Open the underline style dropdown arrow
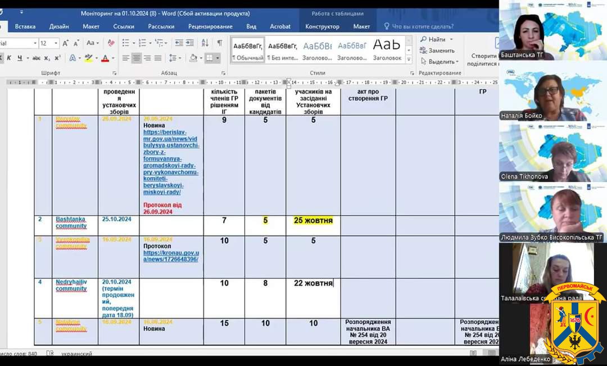This screenshot has width=607, height=366. [28, 58]
